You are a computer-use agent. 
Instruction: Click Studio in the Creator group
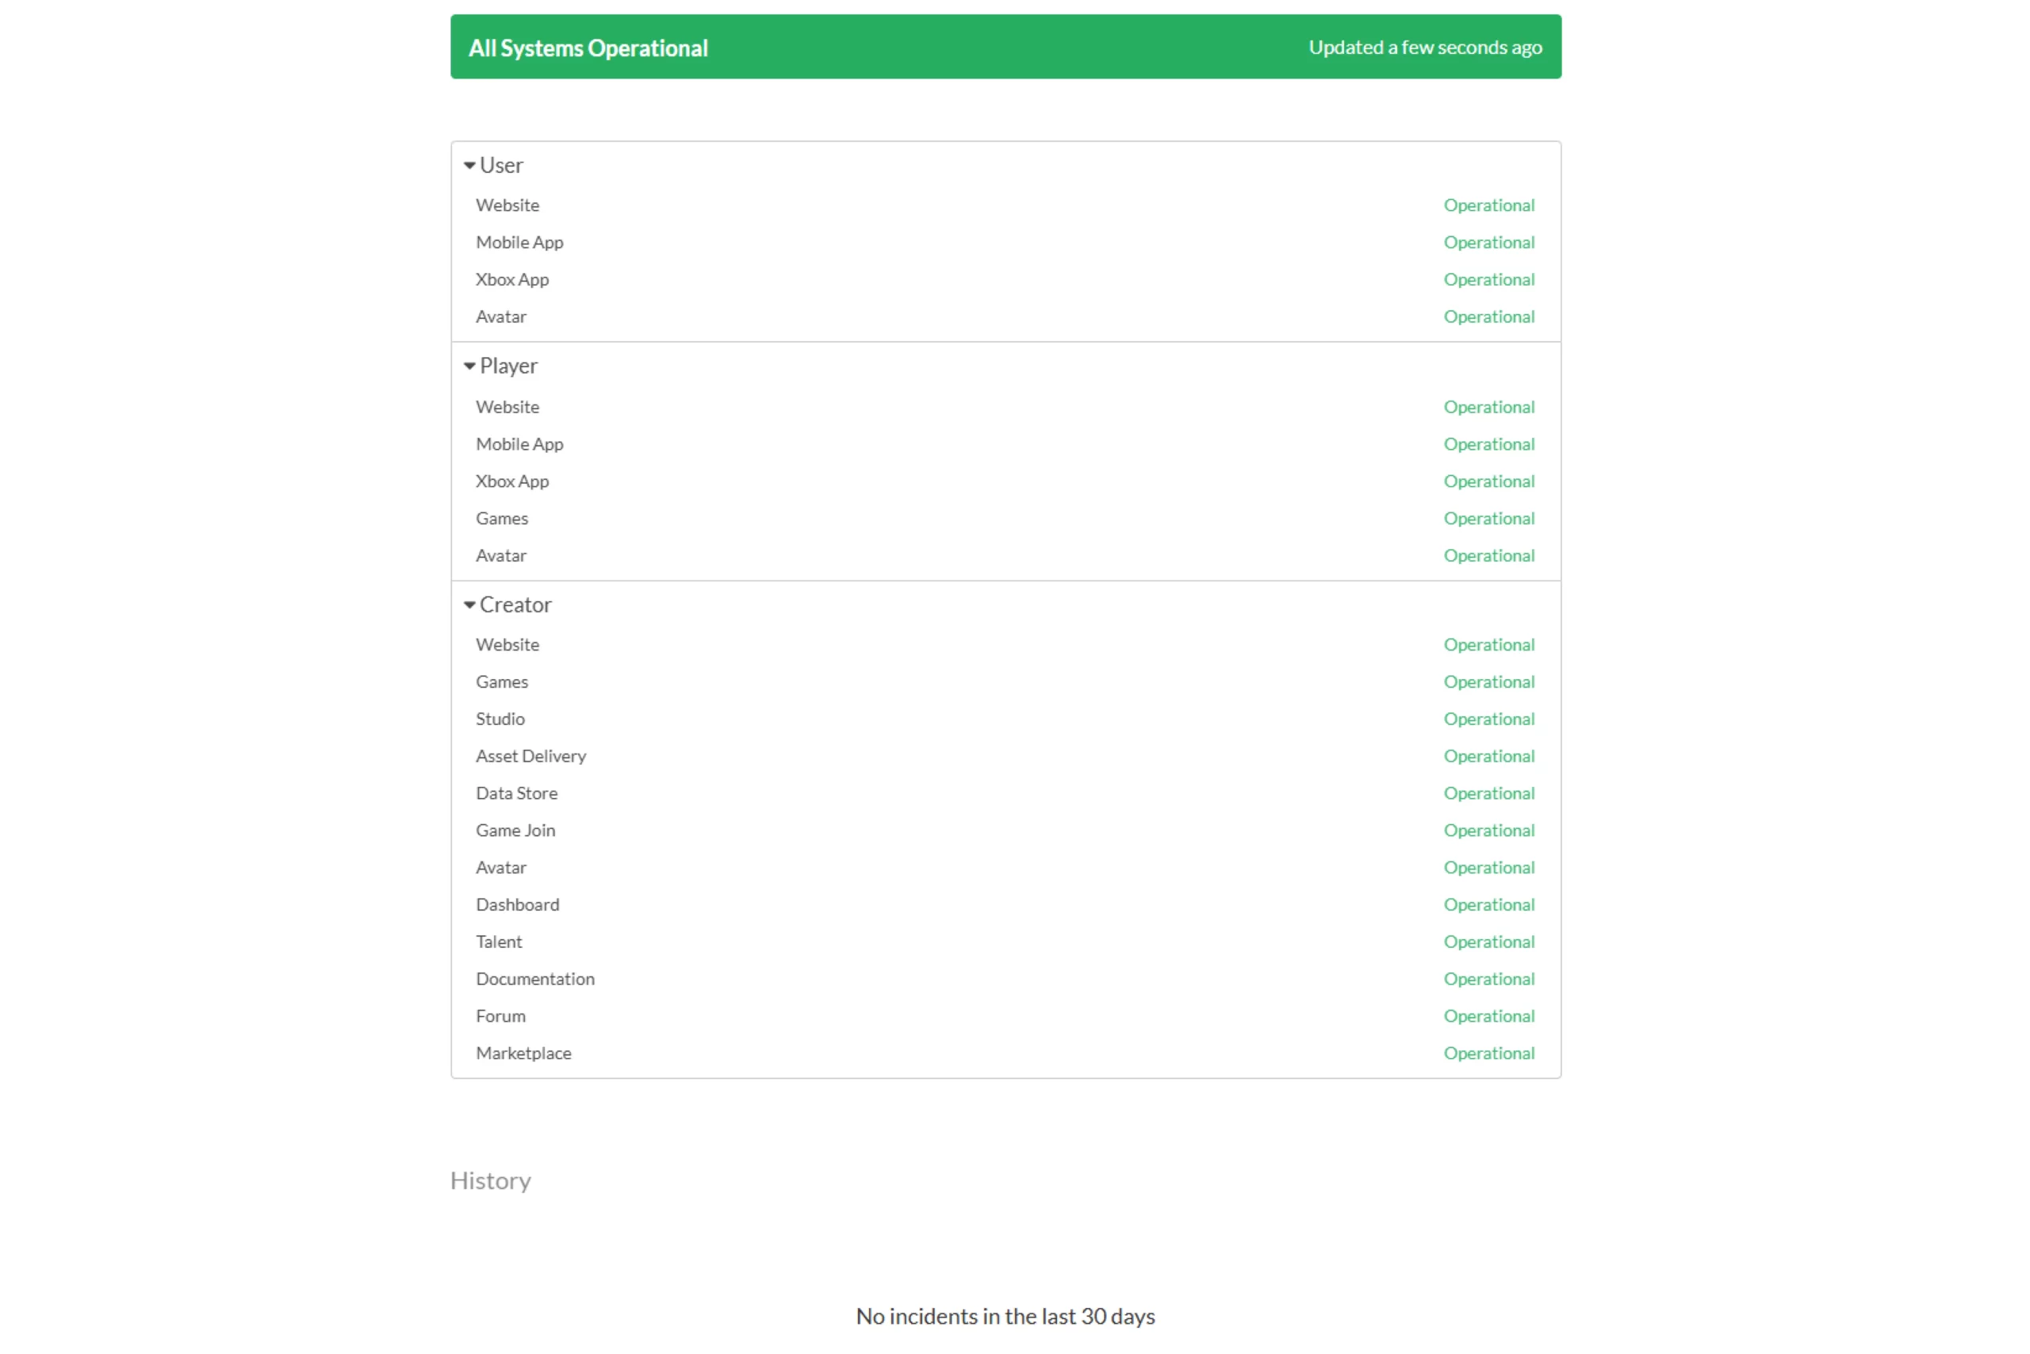pyautogui.click(x=500, y=719)
